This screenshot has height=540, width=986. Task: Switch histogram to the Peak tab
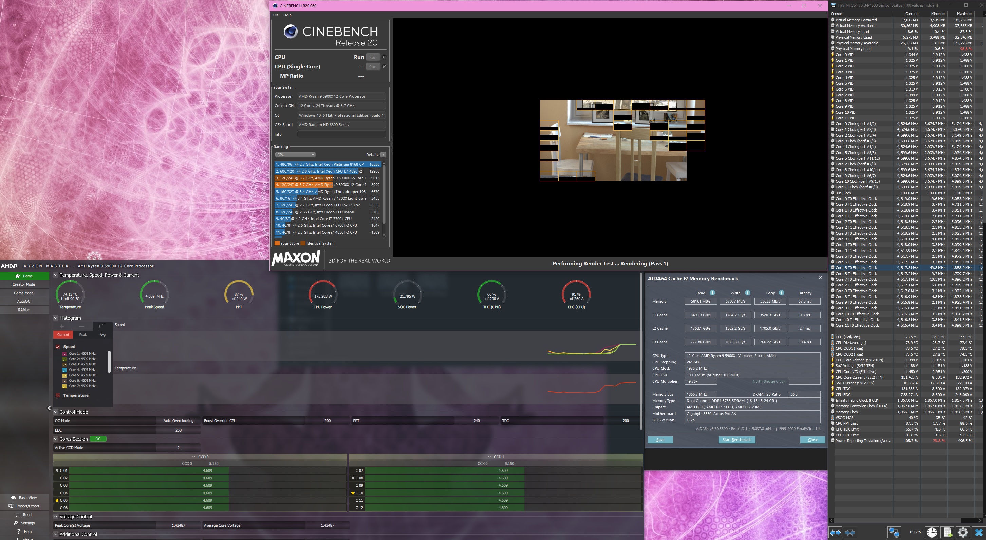pyautogui.click(x=83, y=334)
